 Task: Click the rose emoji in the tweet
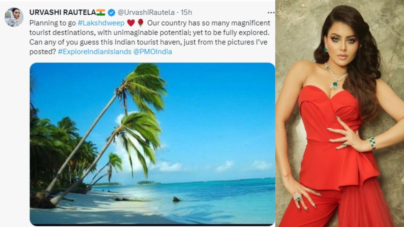coord(141,23)
